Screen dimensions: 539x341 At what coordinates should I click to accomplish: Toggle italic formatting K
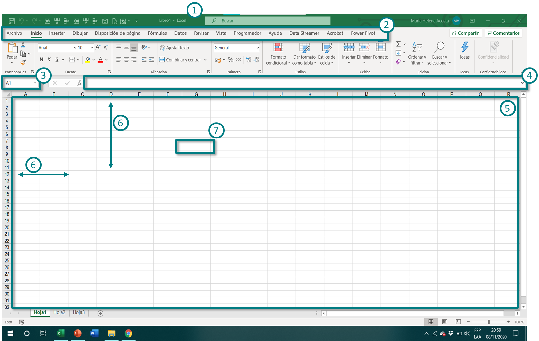pyautogui.click(x=49, y=59)
